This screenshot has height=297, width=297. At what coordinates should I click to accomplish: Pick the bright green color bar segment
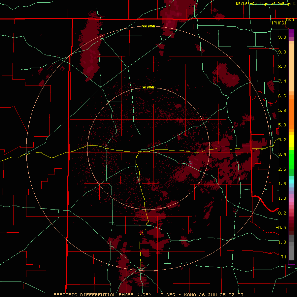[291, 159]
